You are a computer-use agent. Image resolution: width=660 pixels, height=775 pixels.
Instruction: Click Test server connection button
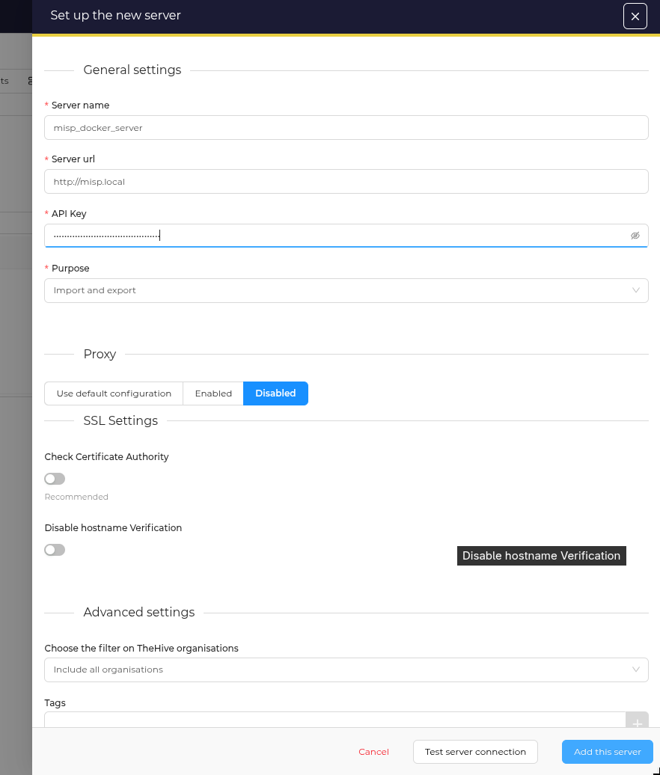(475, 752)
